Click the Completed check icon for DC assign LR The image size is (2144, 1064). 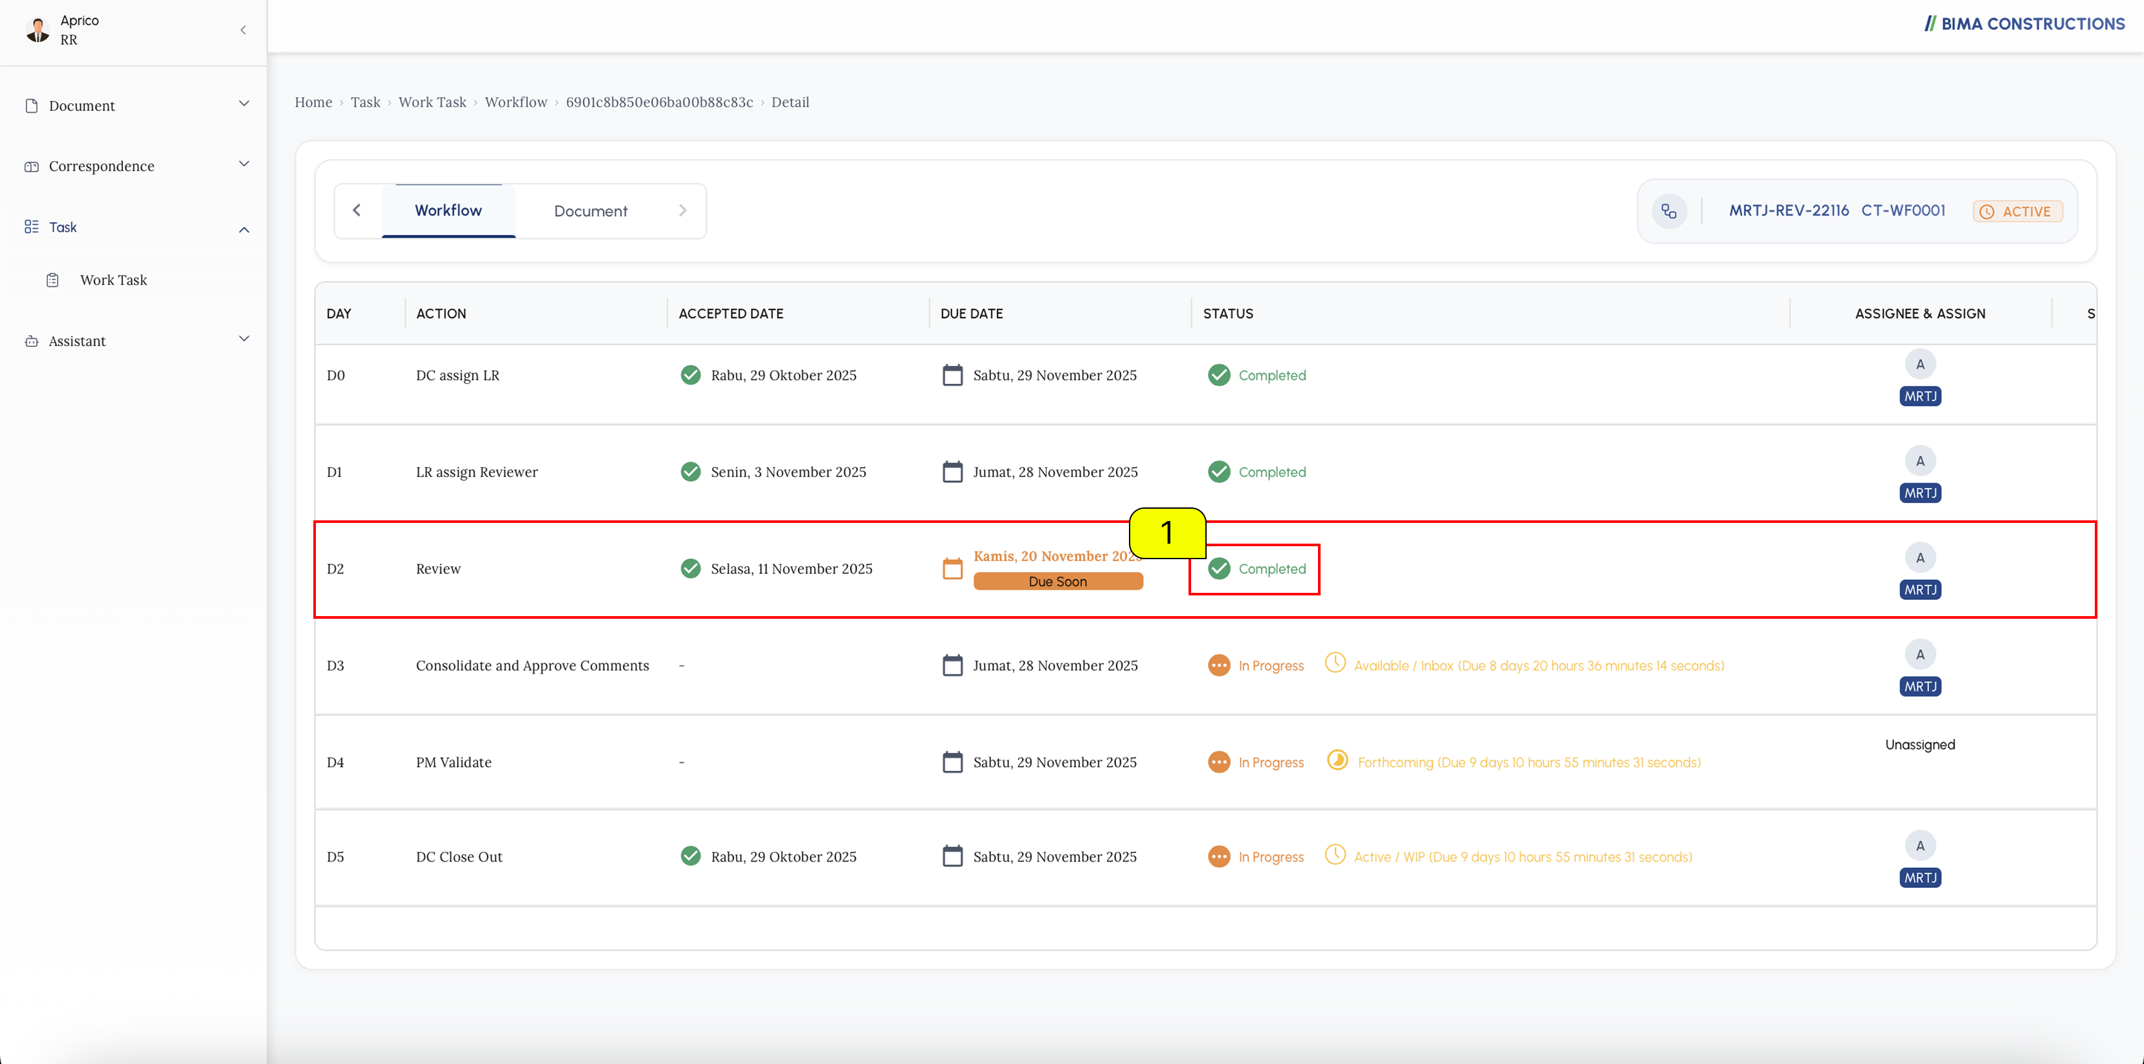pos(1220,375)
